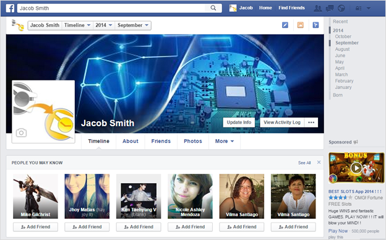Play the sponsored slots video

tap(356, 168)
